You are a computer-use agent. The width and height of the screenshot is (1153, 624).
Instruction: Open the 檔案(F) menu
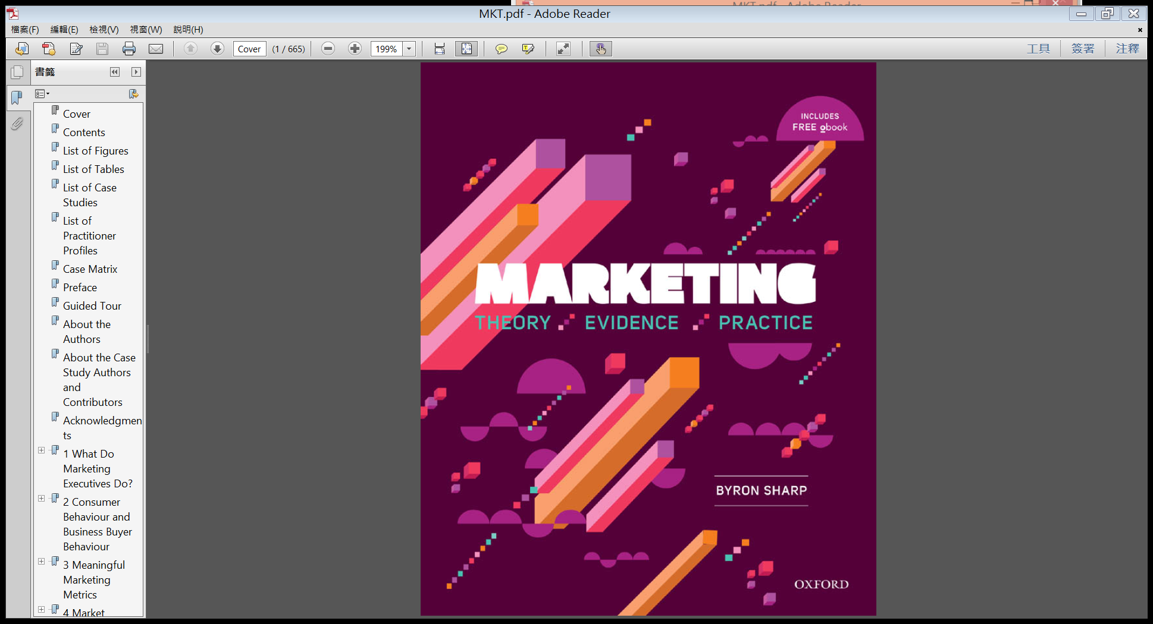(x=25, y=30)
